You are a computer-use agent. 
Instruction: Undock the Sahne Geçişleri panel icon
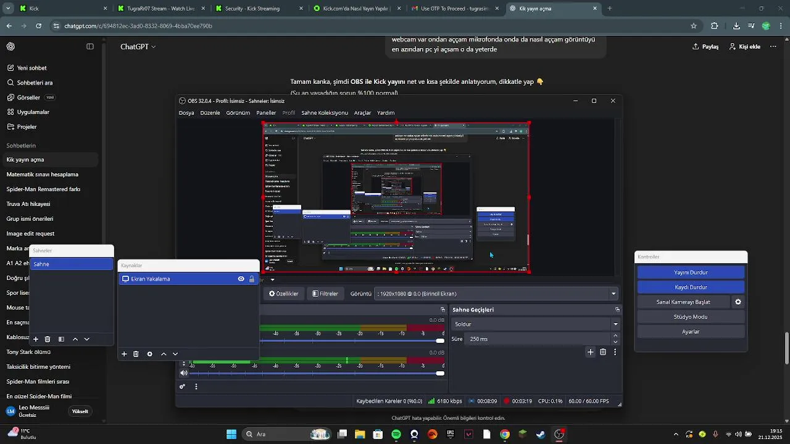coord(617,310)
